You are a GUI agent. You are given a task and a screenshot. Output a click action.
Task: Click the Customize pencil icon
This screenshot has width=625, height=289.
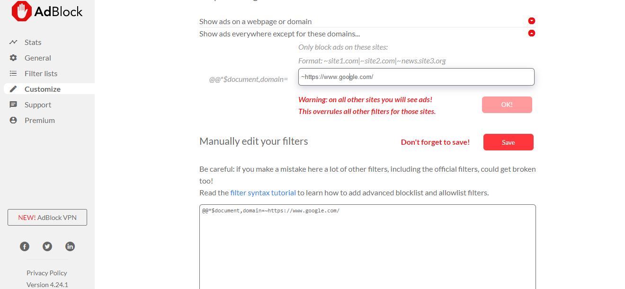click(x=13, y=89)
